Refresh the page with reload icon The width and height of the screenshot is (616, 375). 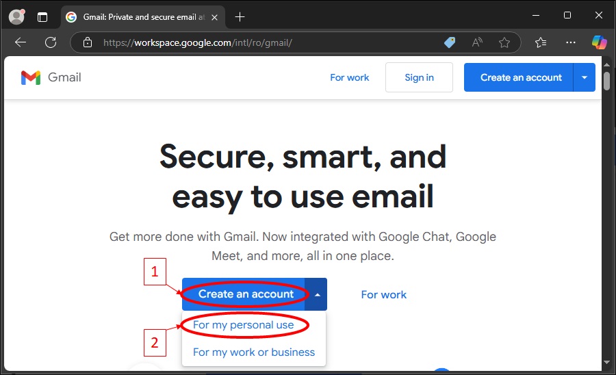click(x=51, y=42)
